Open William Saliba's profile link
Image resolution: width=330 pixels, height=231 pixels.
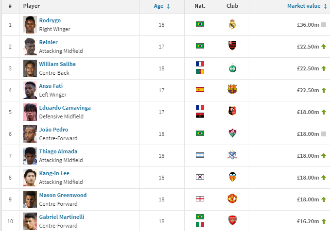(57, 64)
